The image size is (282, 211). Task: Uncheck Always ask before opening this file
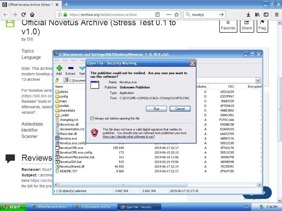click(92, 118)
